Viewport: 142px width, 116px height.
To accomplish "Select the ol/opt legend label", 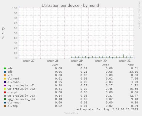I will [13, 92].
